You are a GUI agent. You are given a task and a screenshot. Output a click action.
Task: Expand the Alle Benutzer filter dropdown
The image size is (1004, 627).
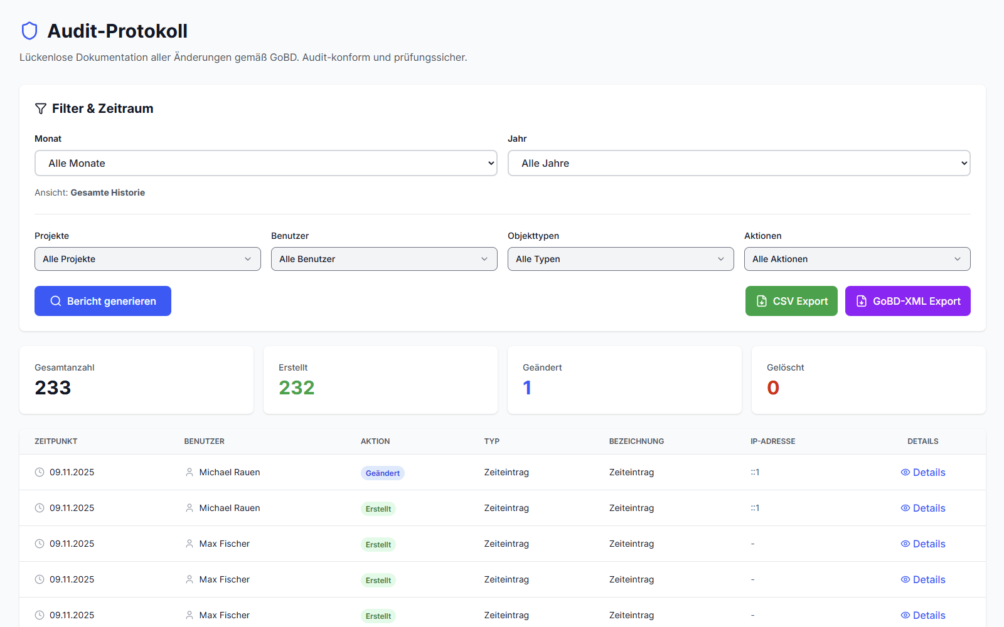pyautogui.click(x=384, y=259)
